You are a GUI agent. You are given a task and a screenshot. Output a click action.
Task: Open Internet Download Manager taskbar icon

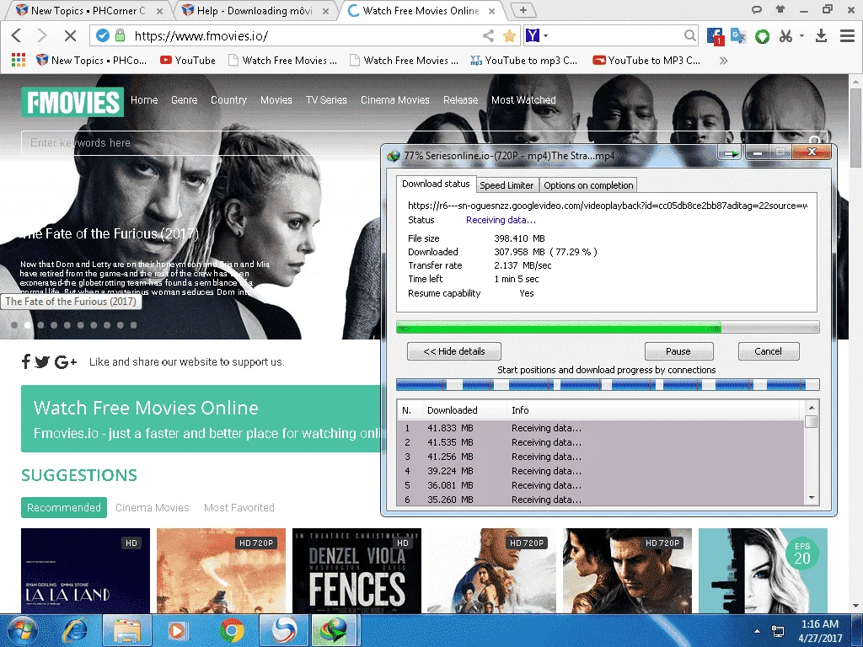tap(334, 630)
